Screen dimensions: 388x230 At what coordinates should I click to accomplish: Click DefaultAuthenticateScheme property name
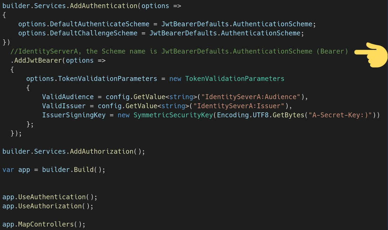pyautogui.click(x=99, y=24)
